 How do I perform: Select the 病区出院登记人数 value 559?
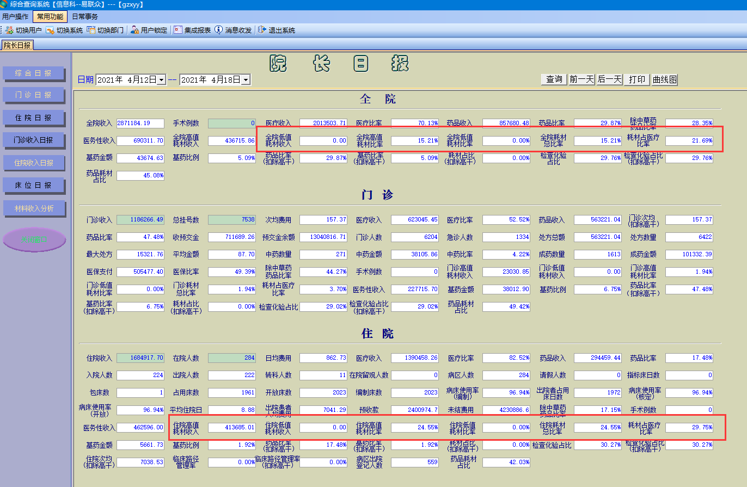(x=415, y=463)
